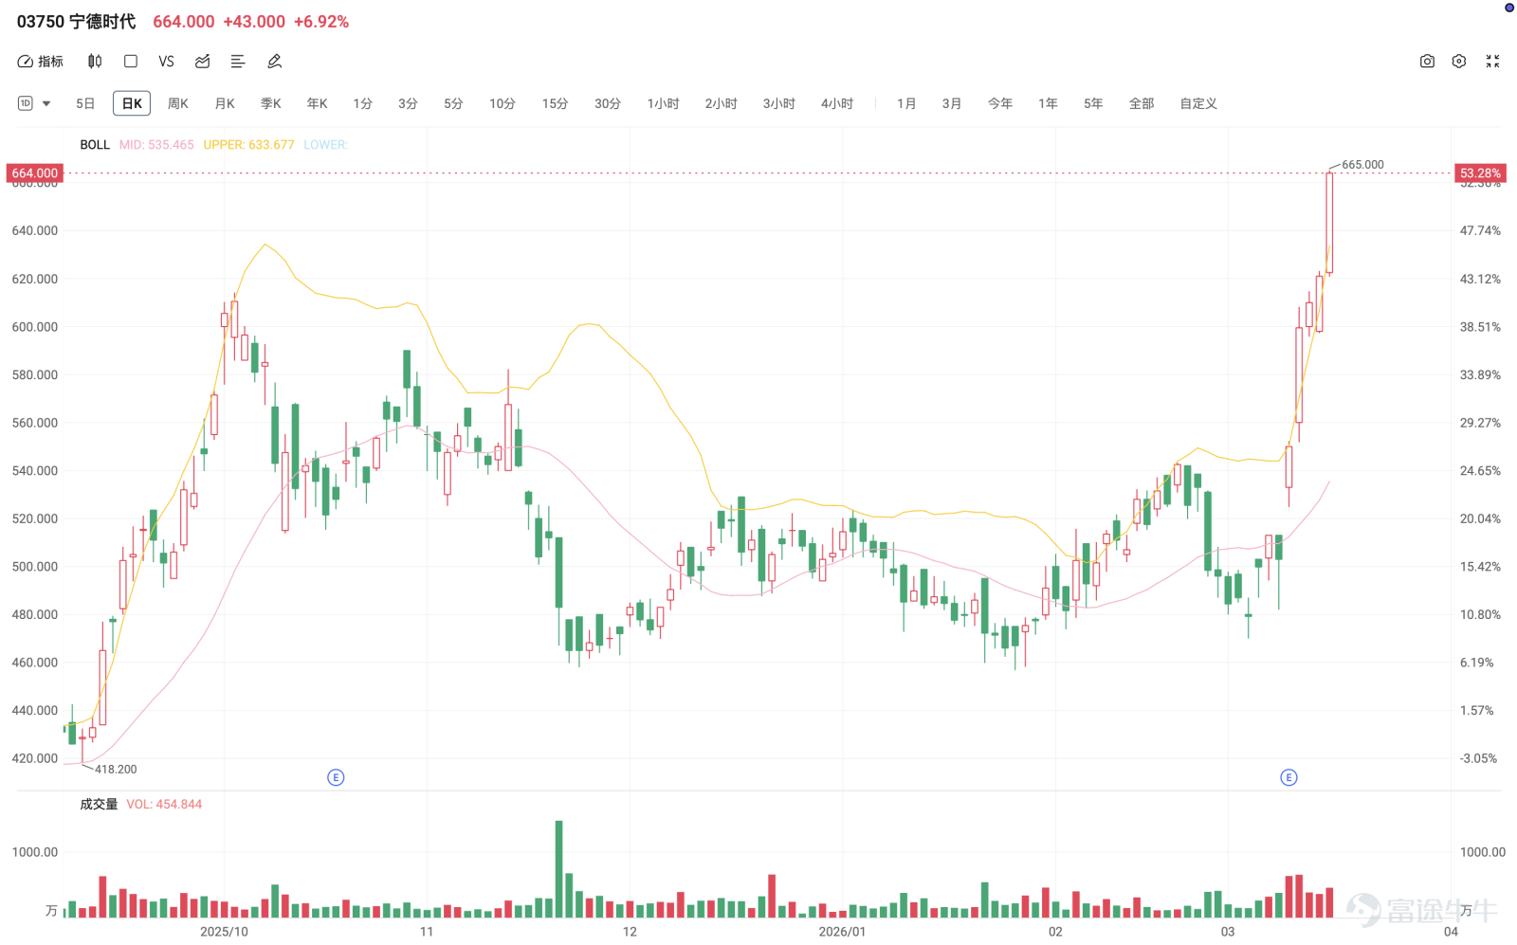1517x945 pixels.
Task: Select the 10分 interval
Action: tap(503, 103)
